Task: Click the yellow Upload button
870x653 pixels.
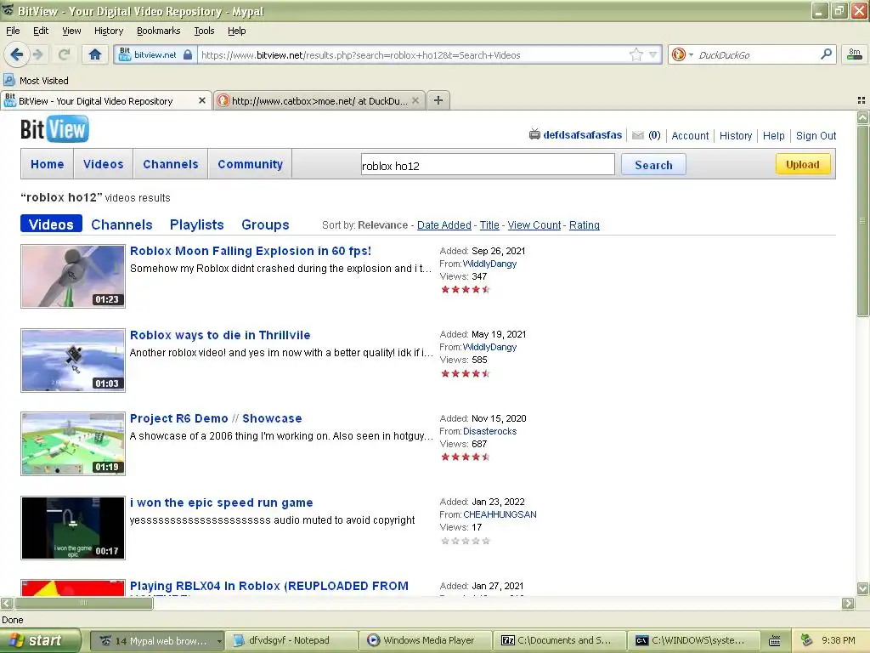Action: tap(802, 164)
